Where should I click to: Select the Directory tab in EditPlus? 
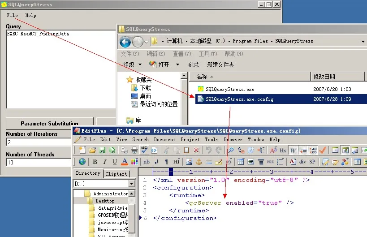(88, 173)
